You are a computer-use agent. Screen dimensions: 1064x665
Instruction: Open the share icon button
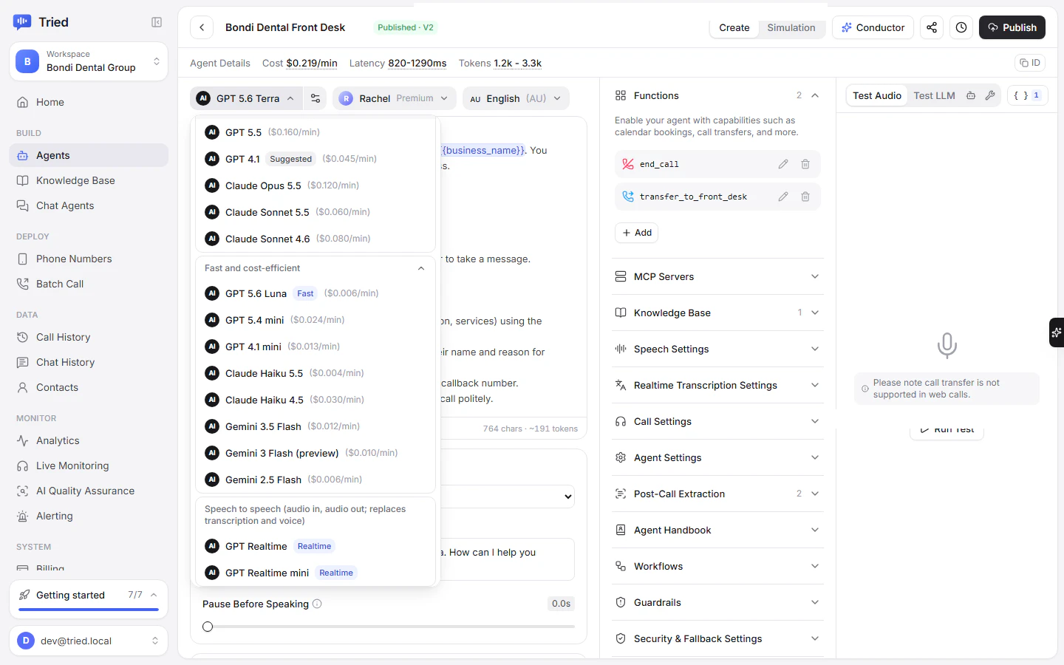click(932, 27)
